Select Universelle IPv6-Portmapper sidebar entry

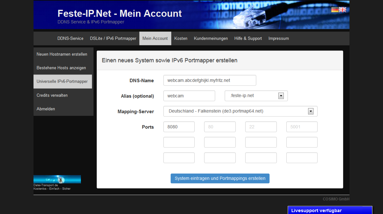click(62, 81)
